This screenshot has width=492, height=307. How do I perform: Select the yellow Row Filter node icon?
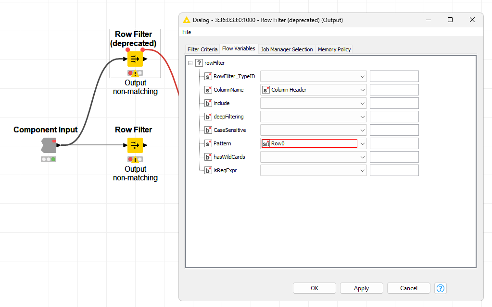(x=135, y=145)
